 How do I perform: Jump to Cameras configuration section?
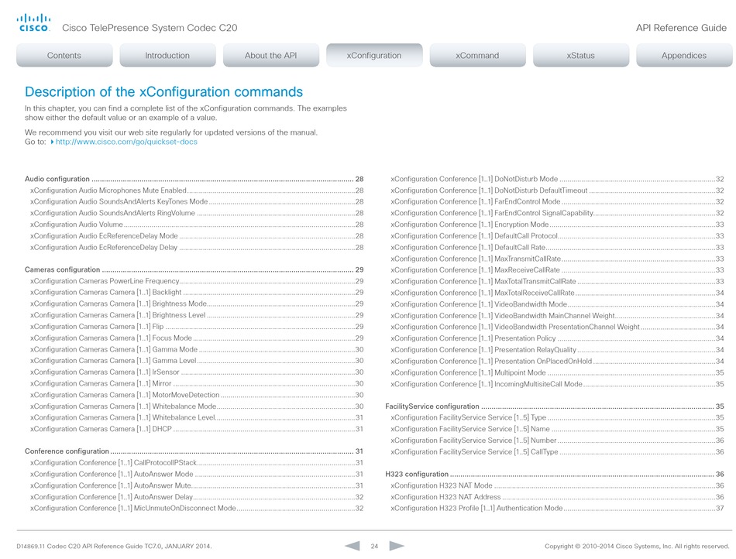(194, 269)
